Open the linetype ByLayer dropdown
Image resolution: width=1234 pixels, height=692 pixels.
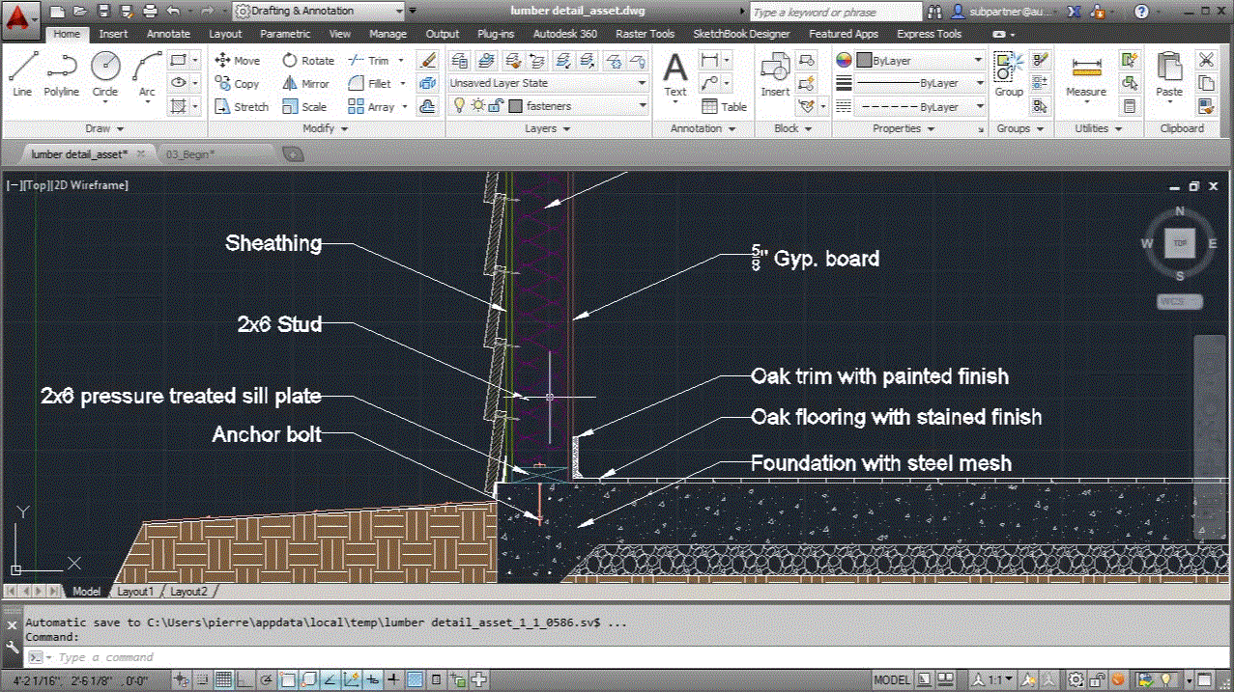(919, 107)
